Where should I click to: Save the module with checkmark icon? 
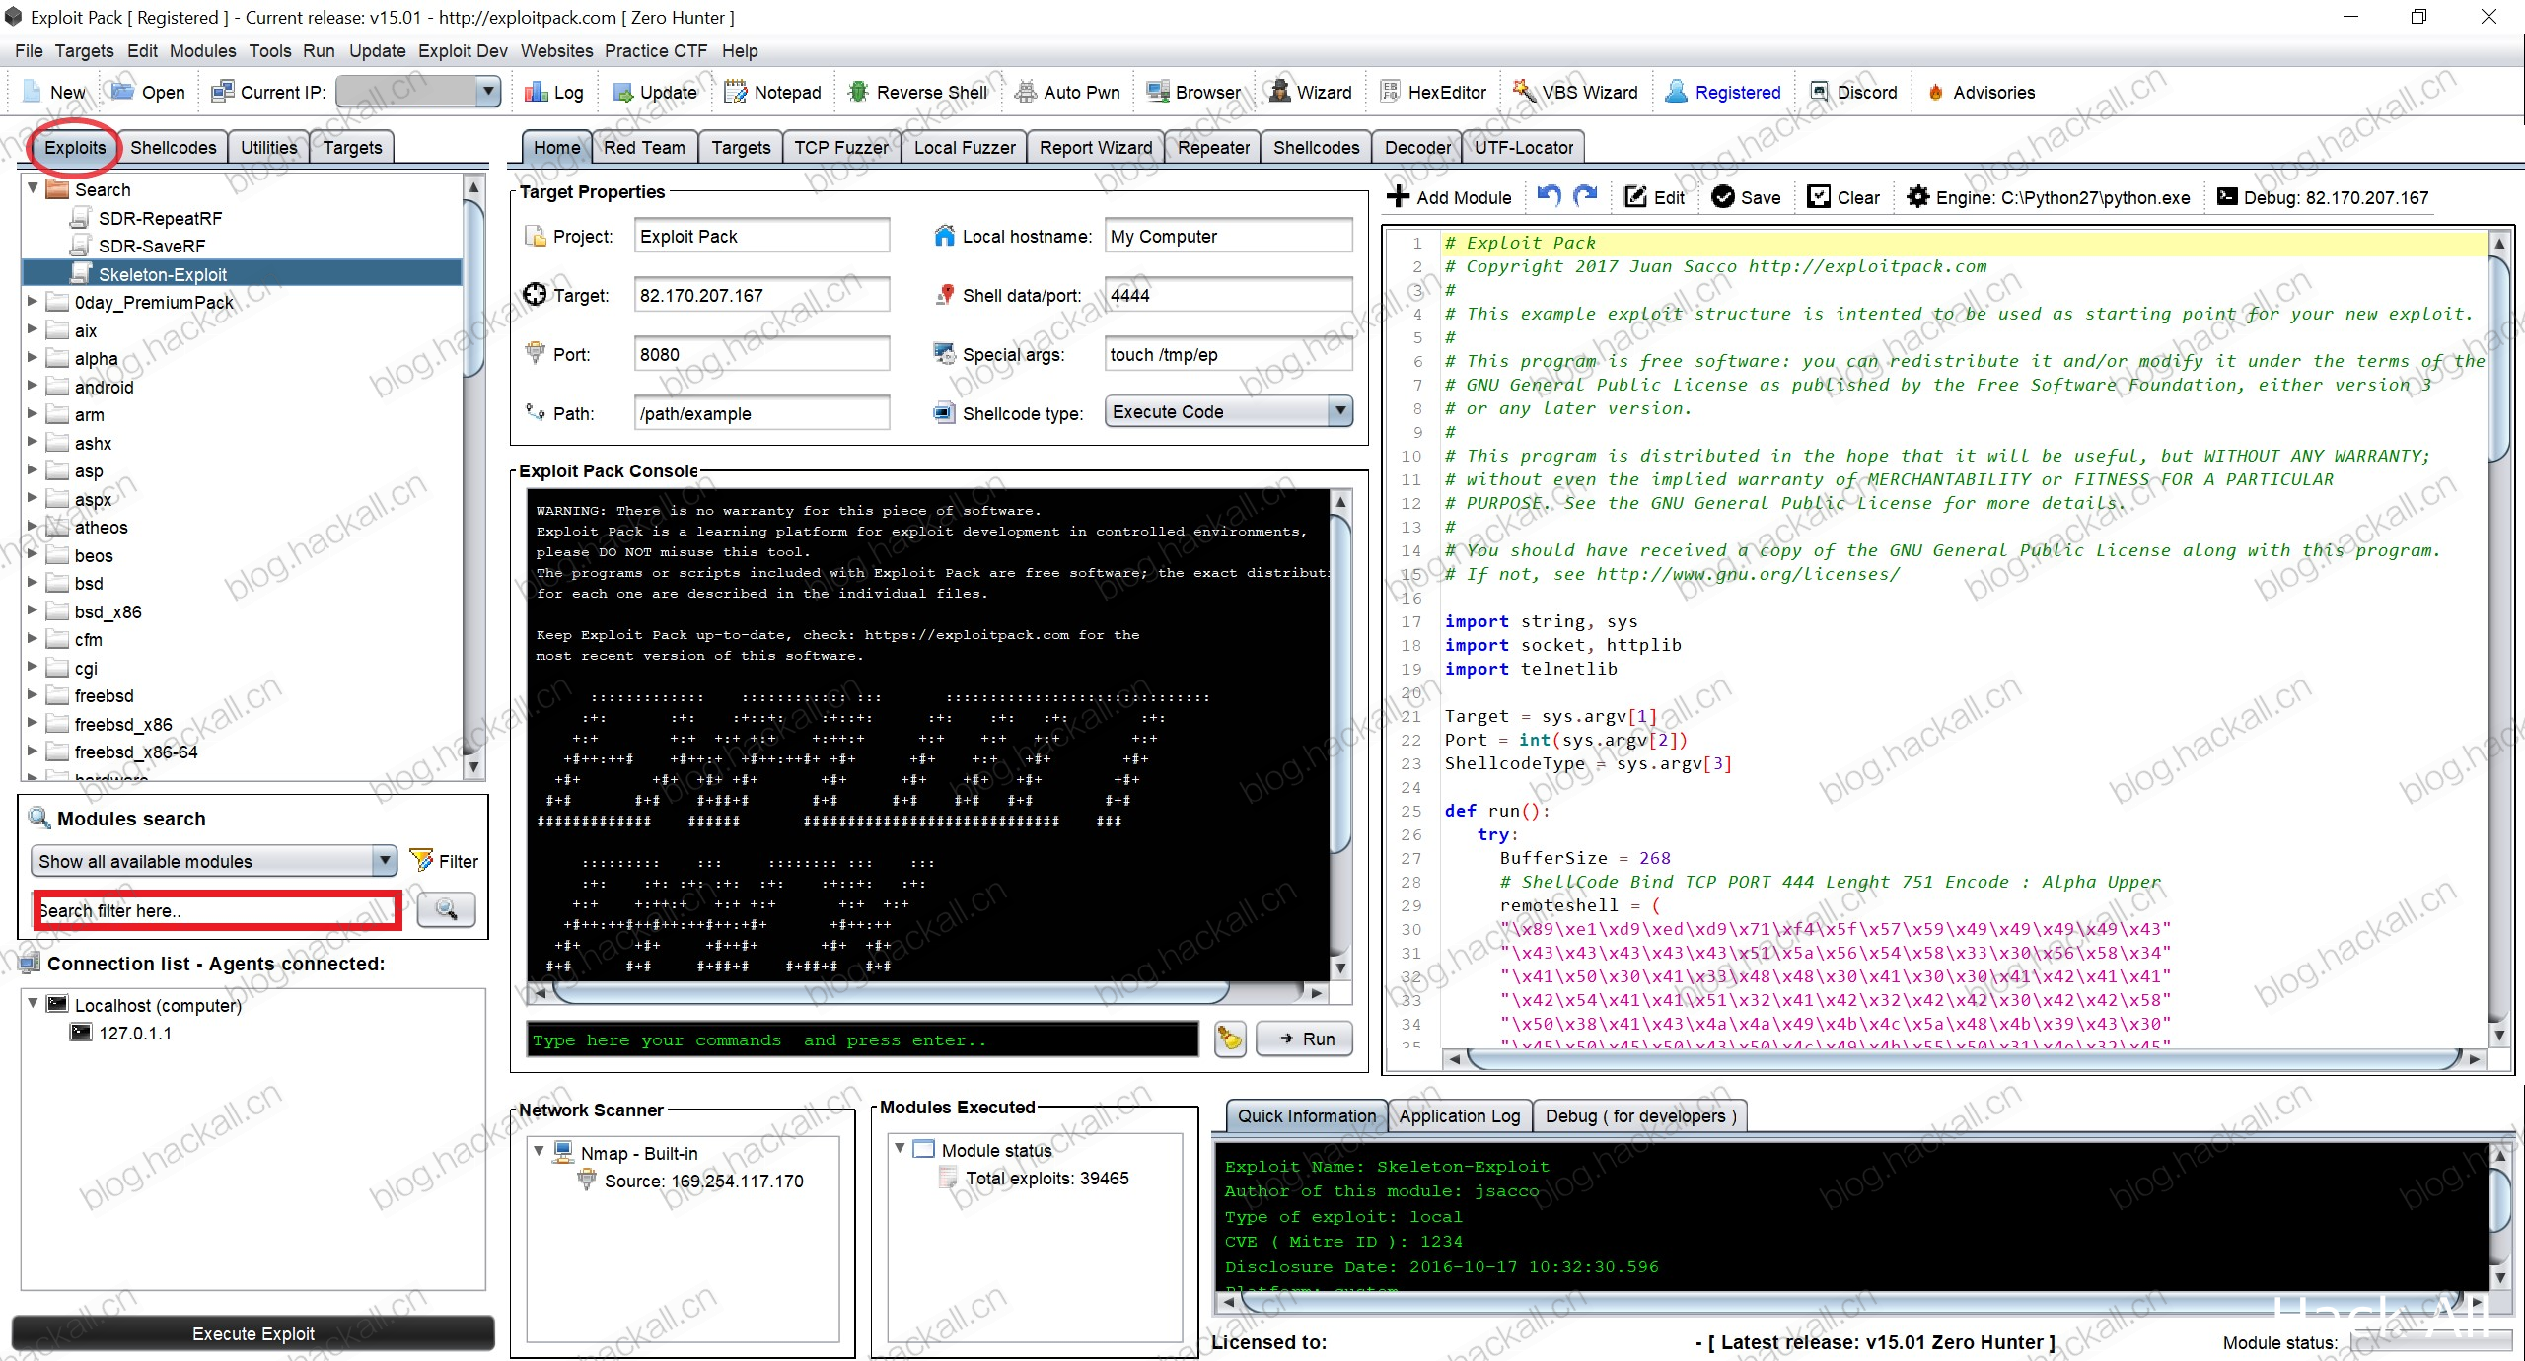tap(1723, 196)
